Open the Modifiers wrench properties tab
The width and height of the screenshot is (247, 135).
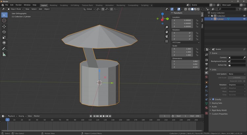[206, 86]
